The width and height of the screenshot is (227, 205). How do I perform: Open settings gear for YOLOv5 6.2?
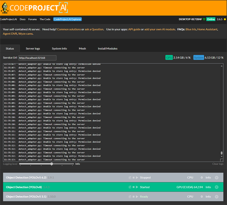216,177
